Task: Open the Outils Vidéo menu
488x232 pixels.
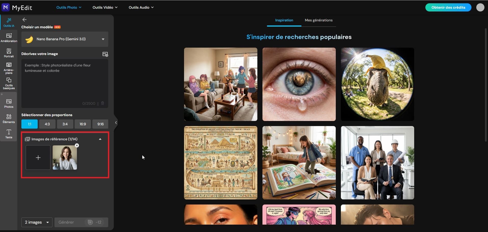Action: (x=105, y=7)
